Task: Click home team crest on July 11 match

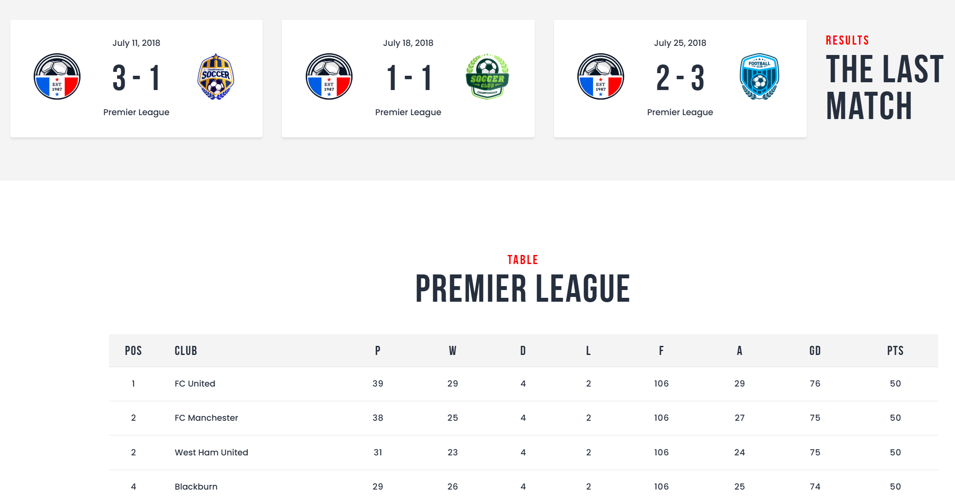Action: coord(57,77)
